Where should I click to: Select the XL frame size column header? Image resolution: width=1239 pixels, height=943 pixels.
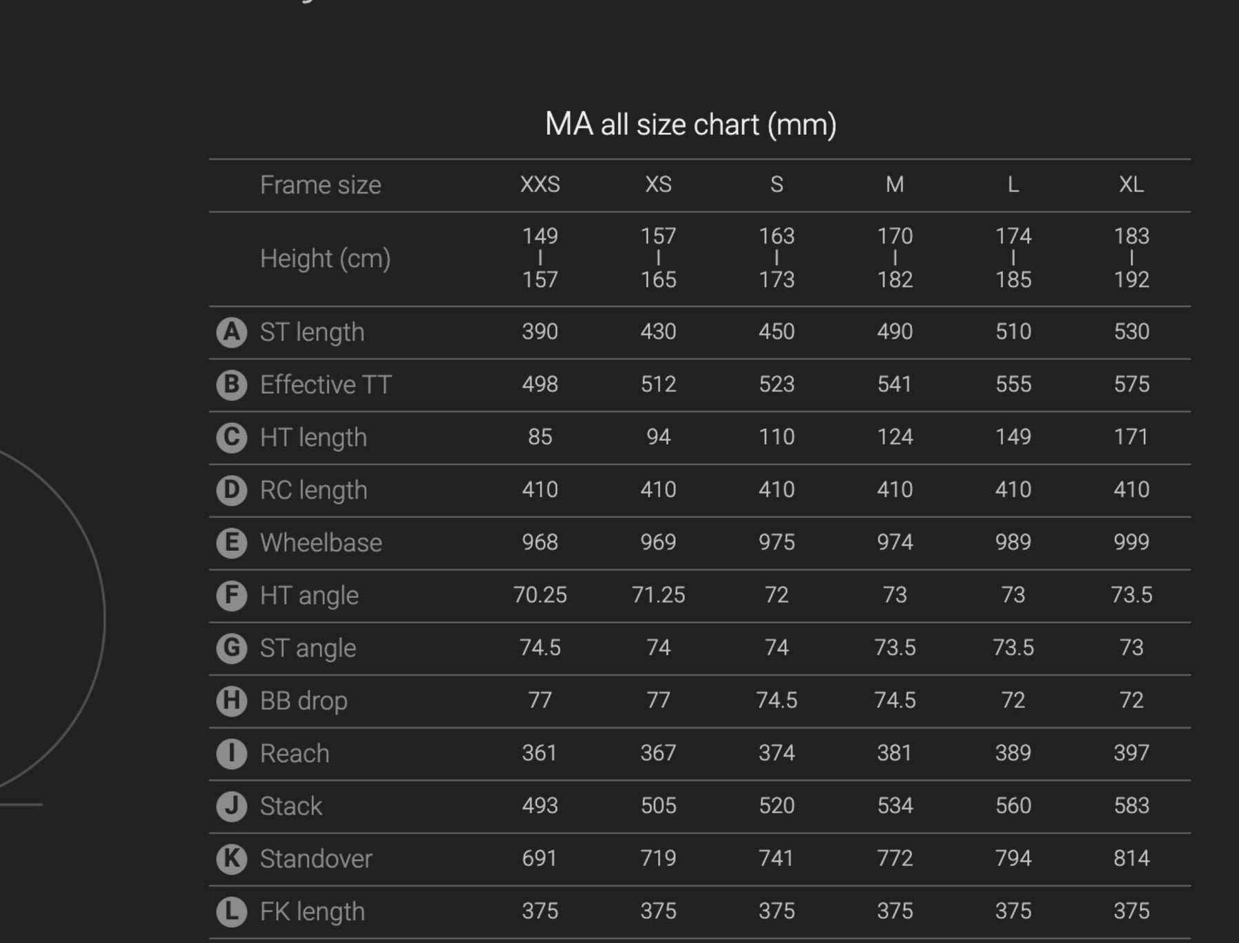click(x=1132, y=184)
